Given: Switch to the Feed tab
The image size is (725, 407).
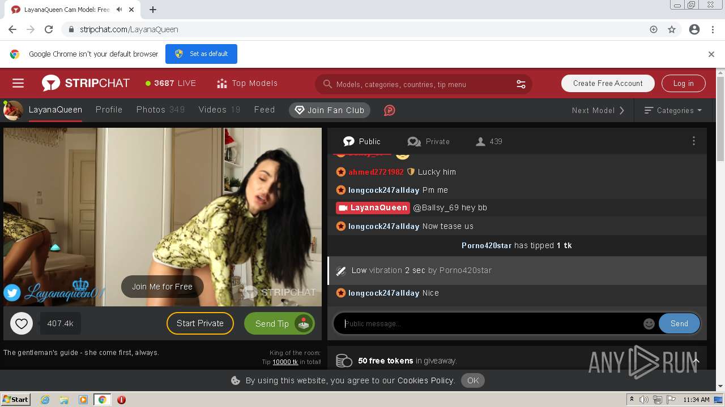Looking at the screenshot, I should point(265,110).
